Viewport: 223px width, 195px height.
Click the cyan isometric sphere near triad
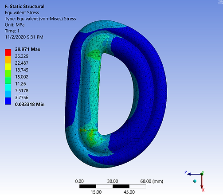click(195, 181)
